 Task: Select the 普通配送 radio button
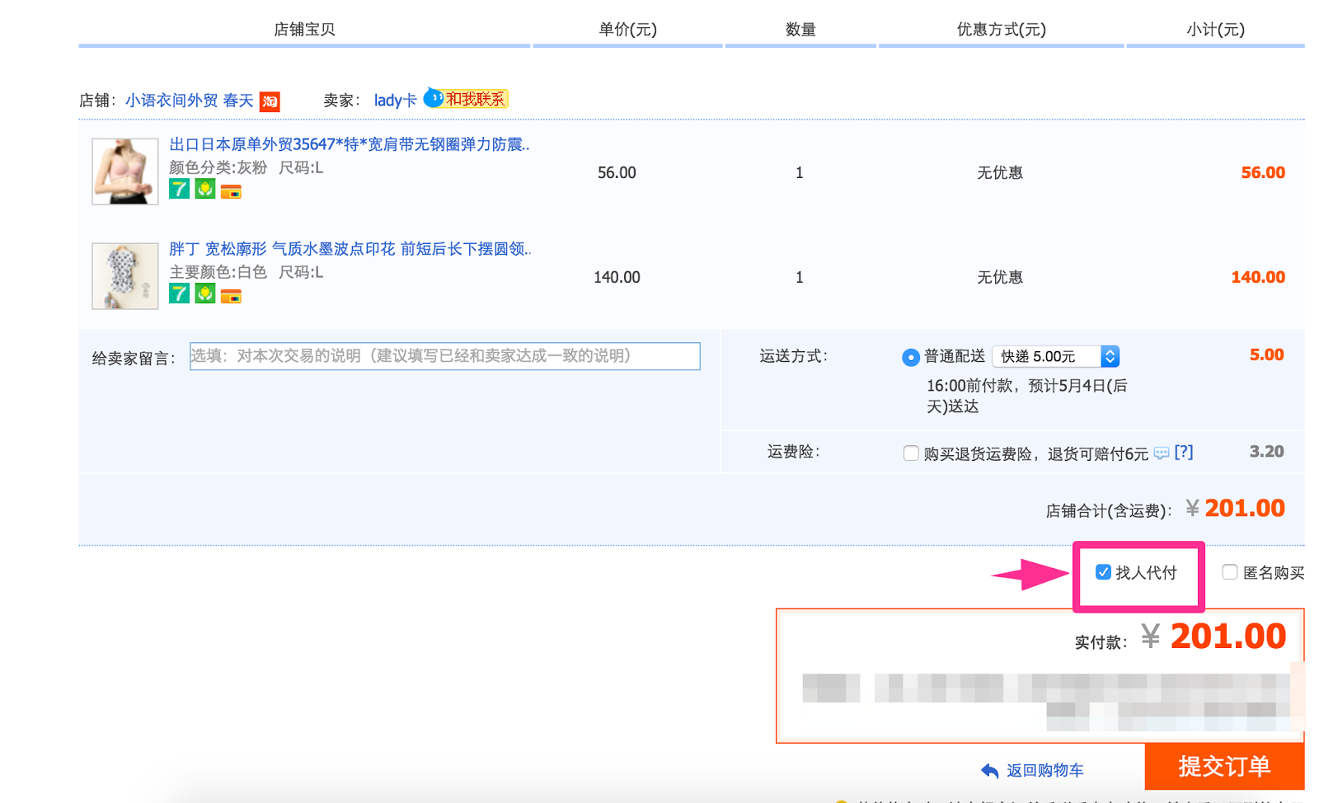[911, 357]
